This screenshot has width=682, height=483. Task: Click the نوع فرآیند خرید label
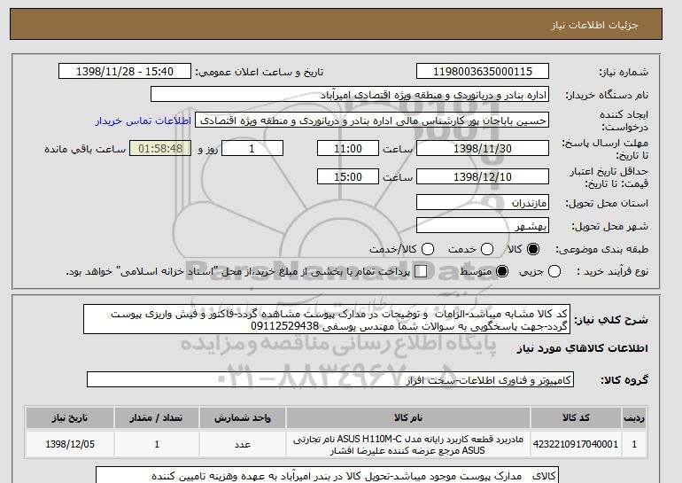pos(612,271)
